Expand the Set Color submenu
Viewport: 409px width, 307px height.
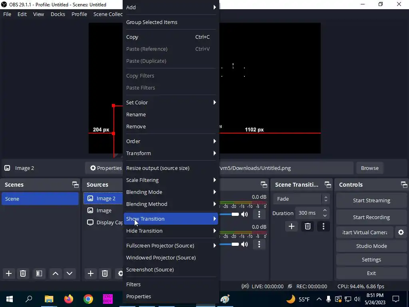click(171, 102)
